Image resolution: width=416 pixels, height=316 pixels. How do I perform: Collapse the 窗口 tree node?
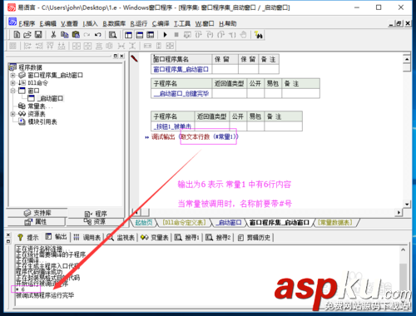point(12,91)
